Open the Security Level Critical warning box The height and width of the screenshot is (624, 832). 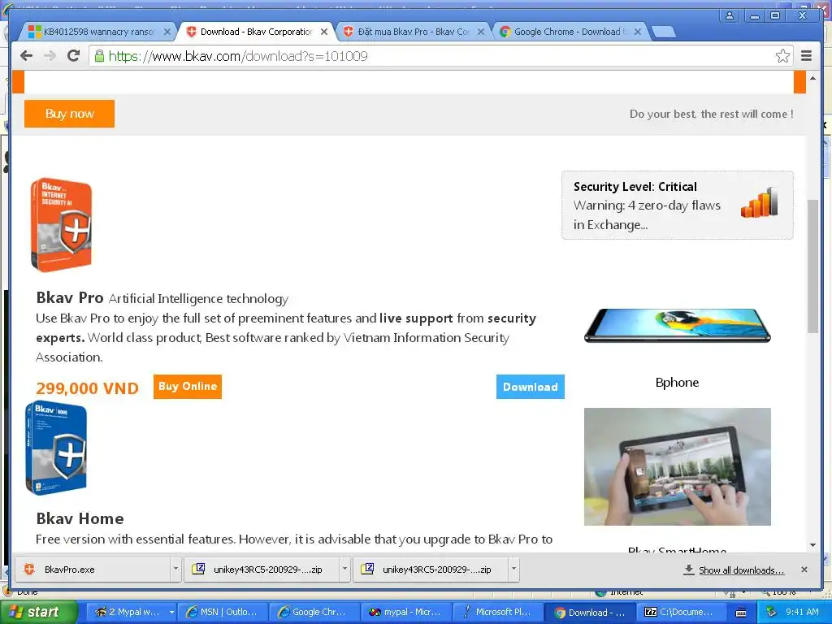[677, 205]
